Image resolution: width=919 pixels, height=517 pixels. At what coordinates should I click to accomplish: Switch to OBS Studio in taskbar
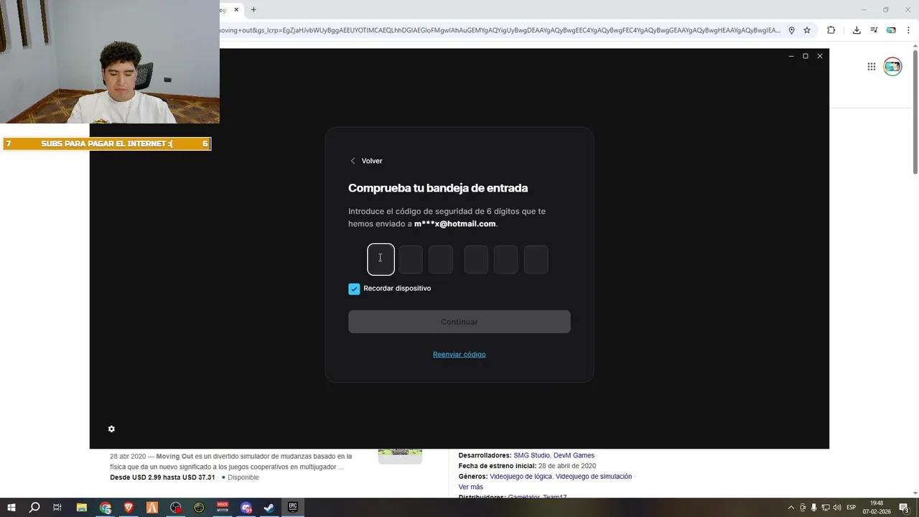[x=176, y=508]
